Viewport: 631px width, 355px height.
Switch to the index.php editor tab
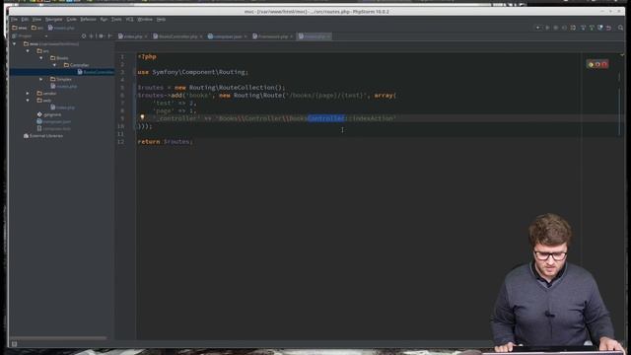point(133,36)
